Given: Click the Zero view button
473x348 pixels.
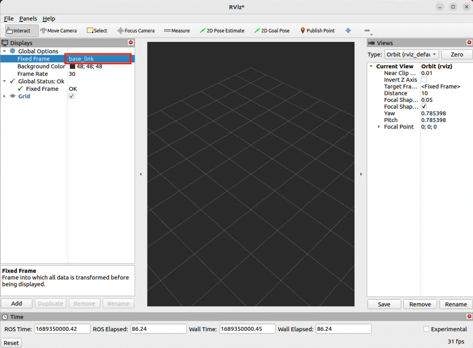Looking at the screenshot, I should [457, 54].
